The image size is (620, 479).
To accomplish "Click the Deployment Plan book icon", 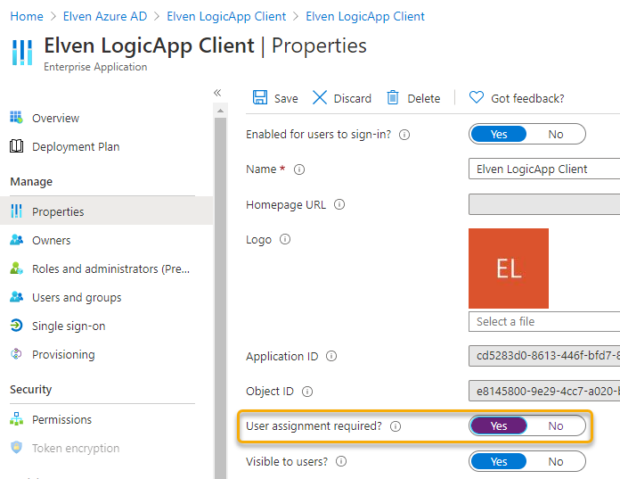I will pyautogui.click(x=16, y=146).
